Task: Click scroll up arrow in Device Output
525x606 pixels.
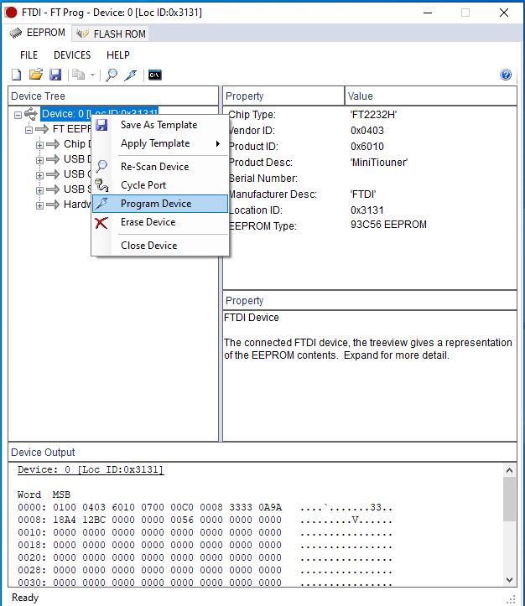Action: [510, 470]
